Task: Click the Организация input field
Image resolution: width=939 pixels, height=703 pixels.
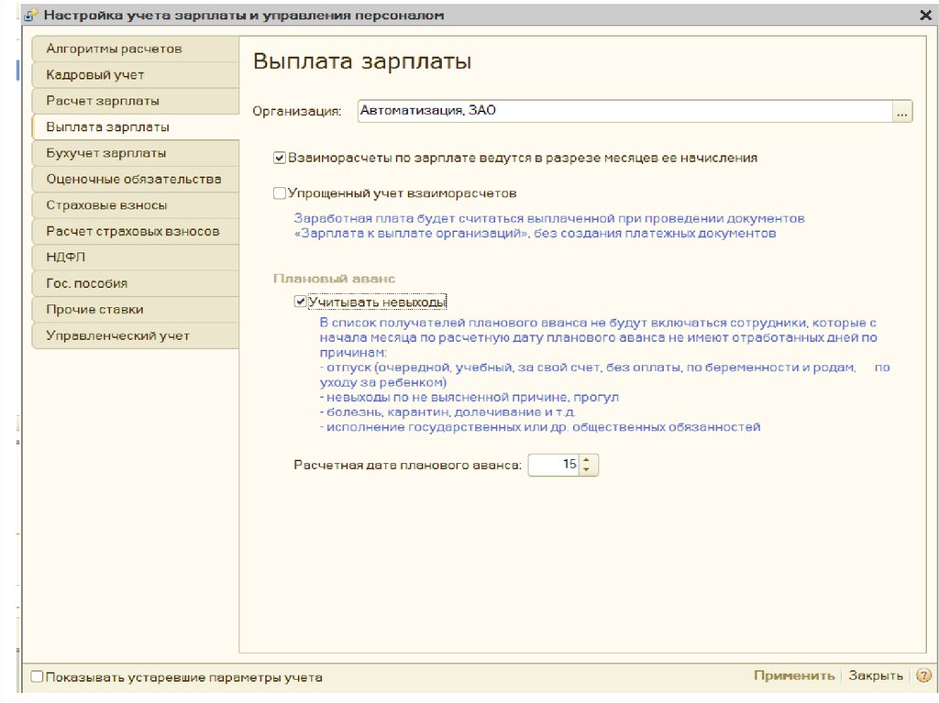Action: (624, 111)
